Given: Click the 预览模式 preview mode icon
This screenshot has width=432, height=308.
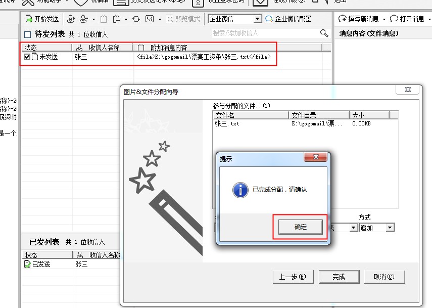Looking at the screenshot, I should click(x=169, y=19).
